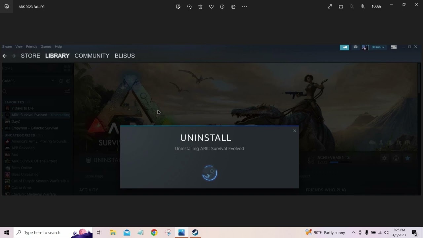The width and height of the screenshot is (423, 238).
Task: Toggle the recent activity clock filter
Action: coord(61,81)
